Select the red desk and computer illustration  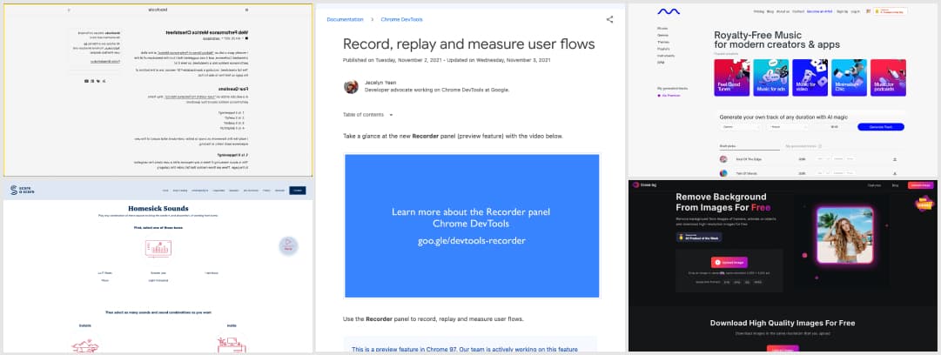click(x=232, y=345)
